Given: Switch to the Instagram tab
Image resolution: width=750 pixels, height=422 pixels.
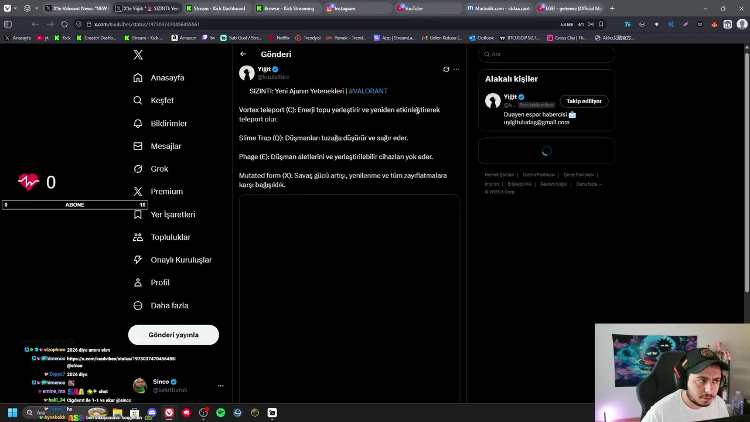Looking at the screenshot, I should pos(357,8).
